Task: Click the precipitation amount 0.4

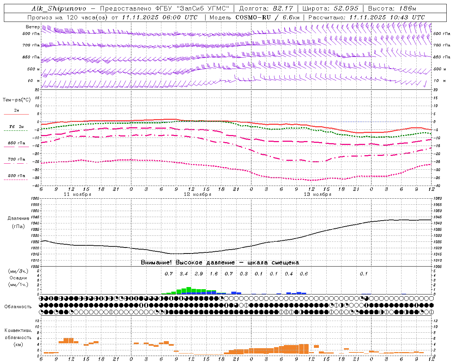Action: 289,274
